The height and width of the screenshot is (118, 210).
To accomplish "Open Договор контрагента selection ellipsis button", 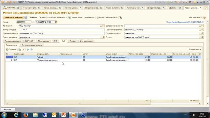I will coord(200,26).
